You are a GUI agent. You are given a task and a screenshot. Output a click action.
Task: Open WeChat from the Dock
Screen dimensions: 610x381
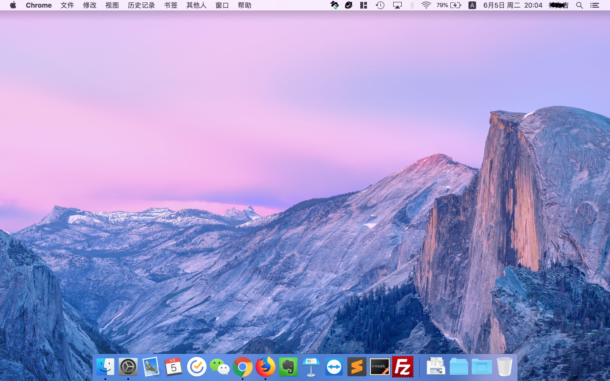tap(220, 367)
